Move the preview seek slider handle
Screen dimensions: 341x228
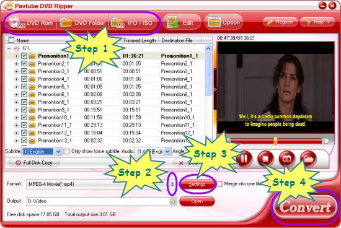[275, 141]
